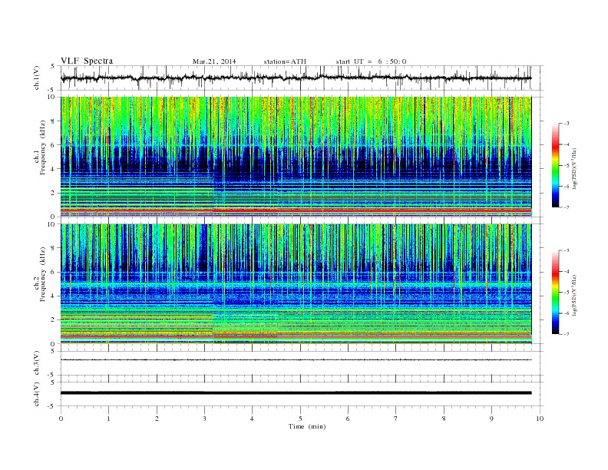608x470 pixels.
Task: Click inside the ch.2 spectrogram panel
Action: [296, 283]
